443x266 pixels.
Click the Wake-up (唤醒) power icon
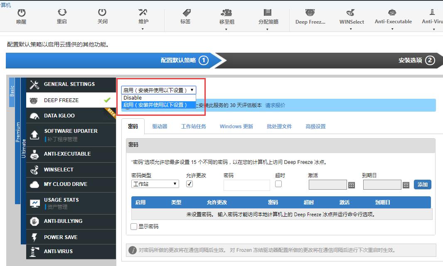(x=21, y=13)
